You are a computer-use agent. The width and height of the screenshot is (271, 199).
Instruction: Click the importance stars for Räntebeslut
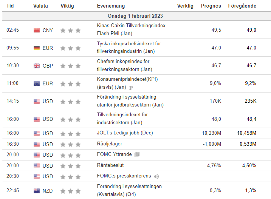click(x=71, y=166)
